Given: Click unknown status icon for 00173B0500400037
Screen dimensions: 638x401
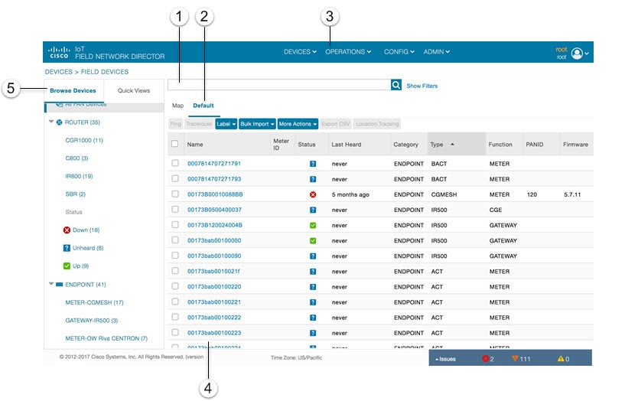Looking at the screenshot, I should click(313, 210).
